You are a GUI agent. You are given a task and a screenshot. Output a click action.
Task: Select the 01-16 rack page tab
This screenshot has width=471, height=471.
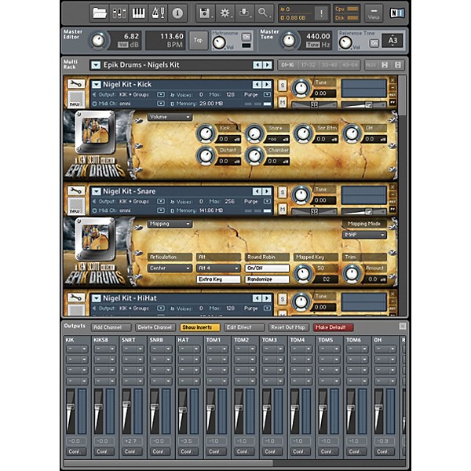(288, 65)
